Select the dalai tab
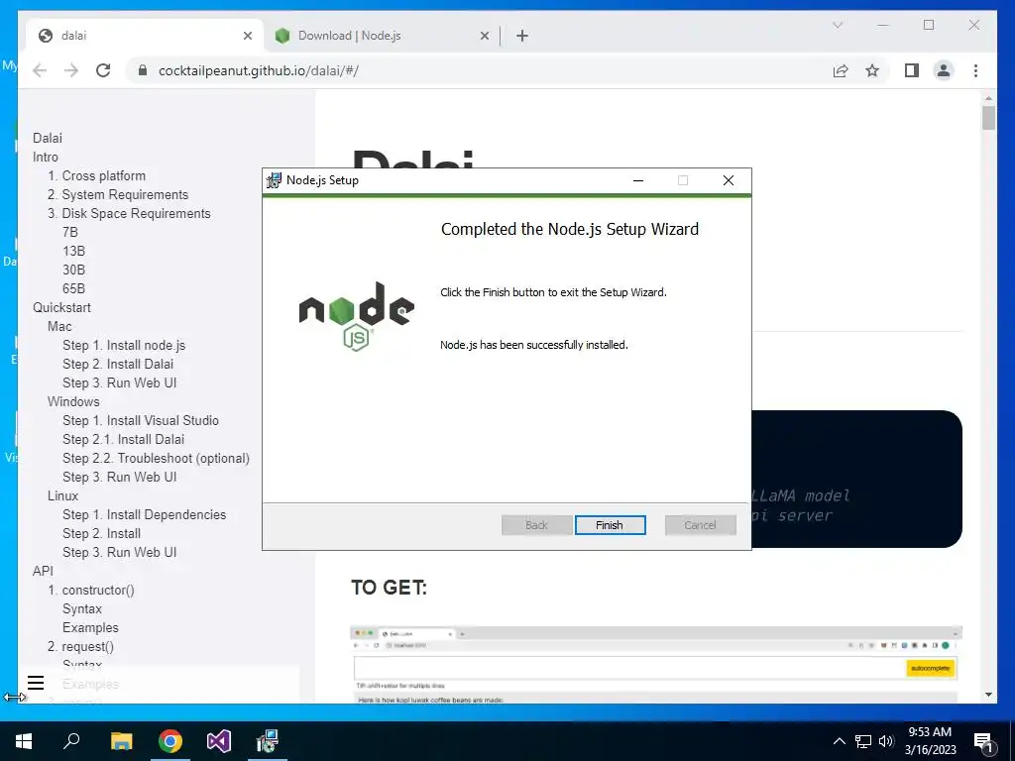The width and height of the screenshot is (1015, 761). 145,36
